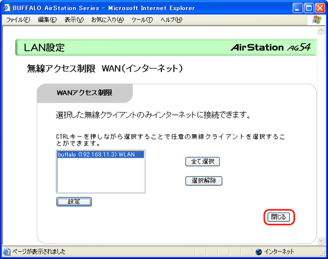Open the お気に入り(A) menu
The image size is (328, 259).
(x=107, y=20)
